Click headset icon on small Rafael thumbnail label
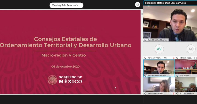197x104 pixels. [145, 76]
